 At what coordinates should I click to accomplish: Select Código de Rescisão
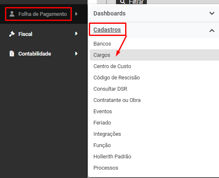point(117,78)
